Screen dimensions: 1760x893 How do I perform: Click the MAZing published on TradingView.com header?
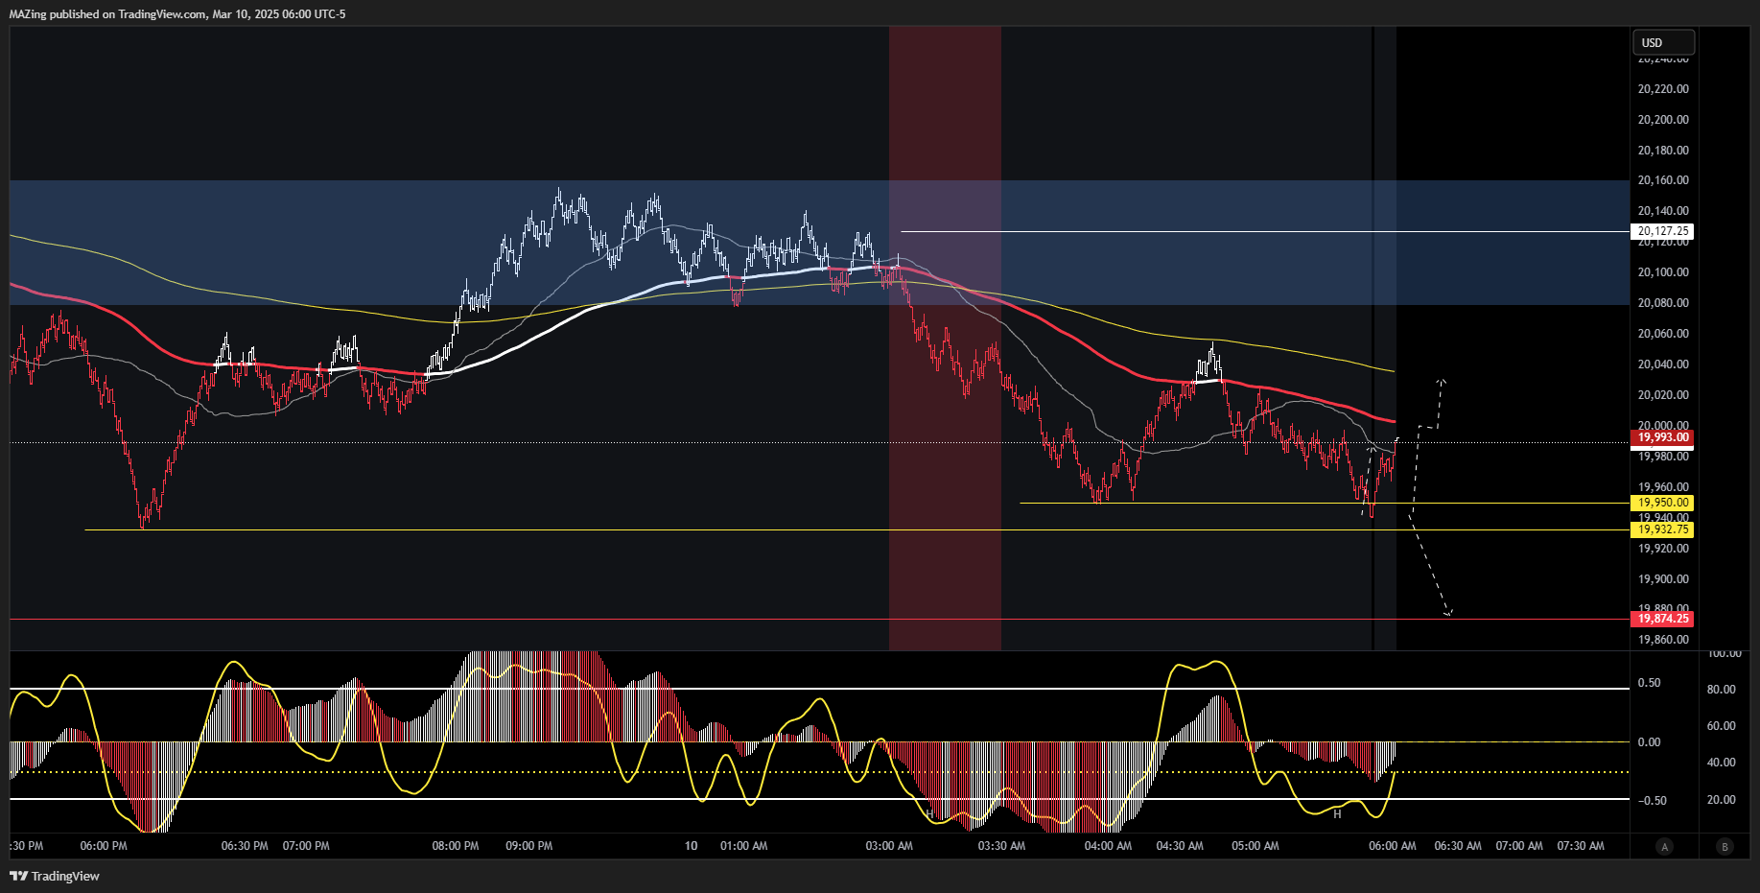point(177,13)
